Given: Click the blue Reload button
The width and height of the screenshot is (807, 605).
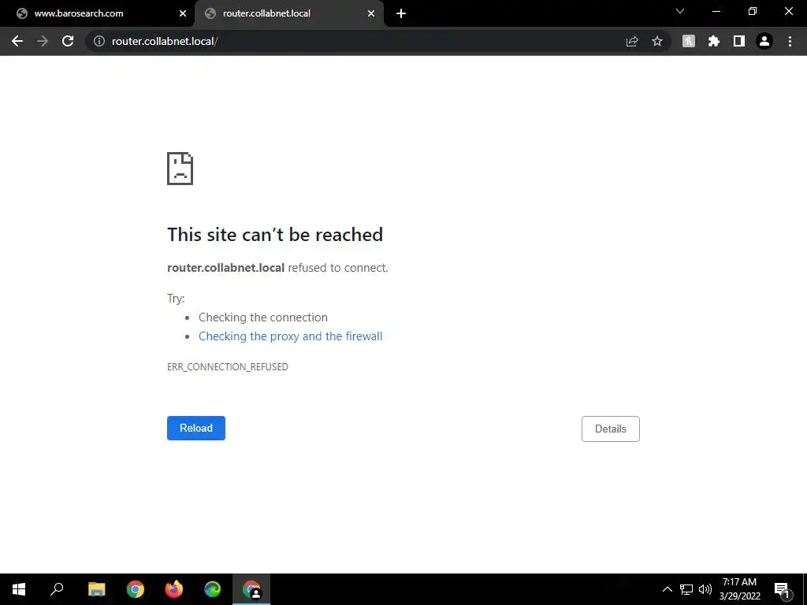Looking at the screenshot, I should [x=196, y=428].
